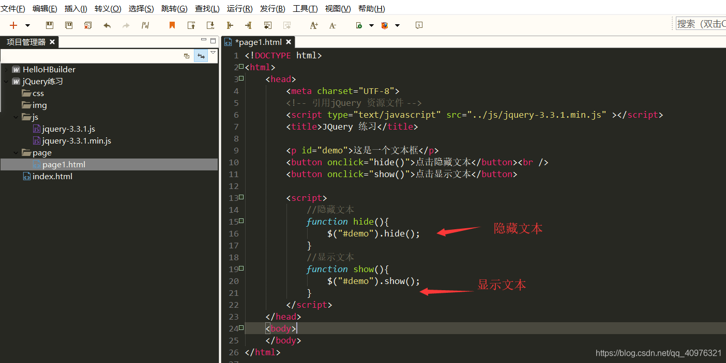Select index.html in the project tree
726x363 pixels.
[x=48, y=176]
